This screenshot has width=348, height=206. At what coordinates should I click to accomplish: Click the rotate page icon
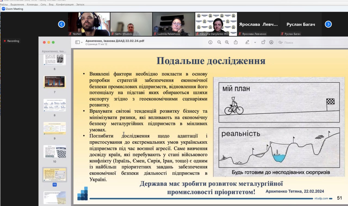pos(263,42)
